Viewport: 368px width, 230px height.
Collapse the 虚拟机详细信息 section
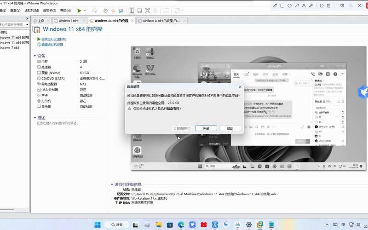(x=112, y=184)
